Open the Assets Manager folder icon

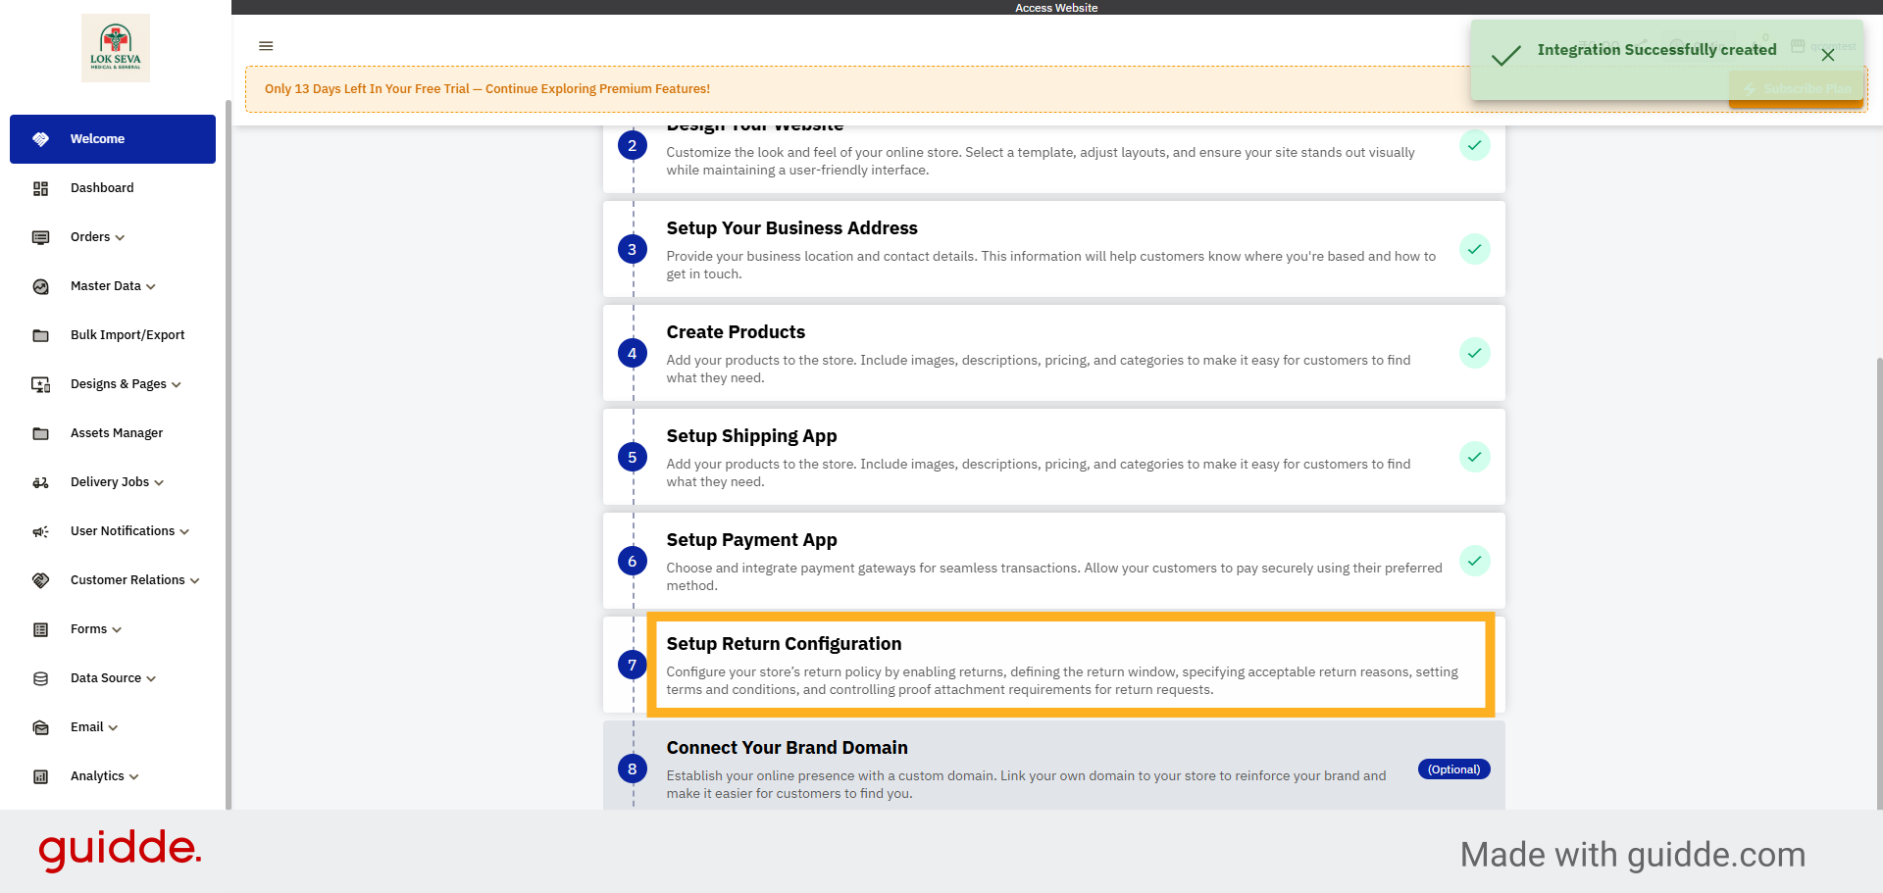(40, 433)
